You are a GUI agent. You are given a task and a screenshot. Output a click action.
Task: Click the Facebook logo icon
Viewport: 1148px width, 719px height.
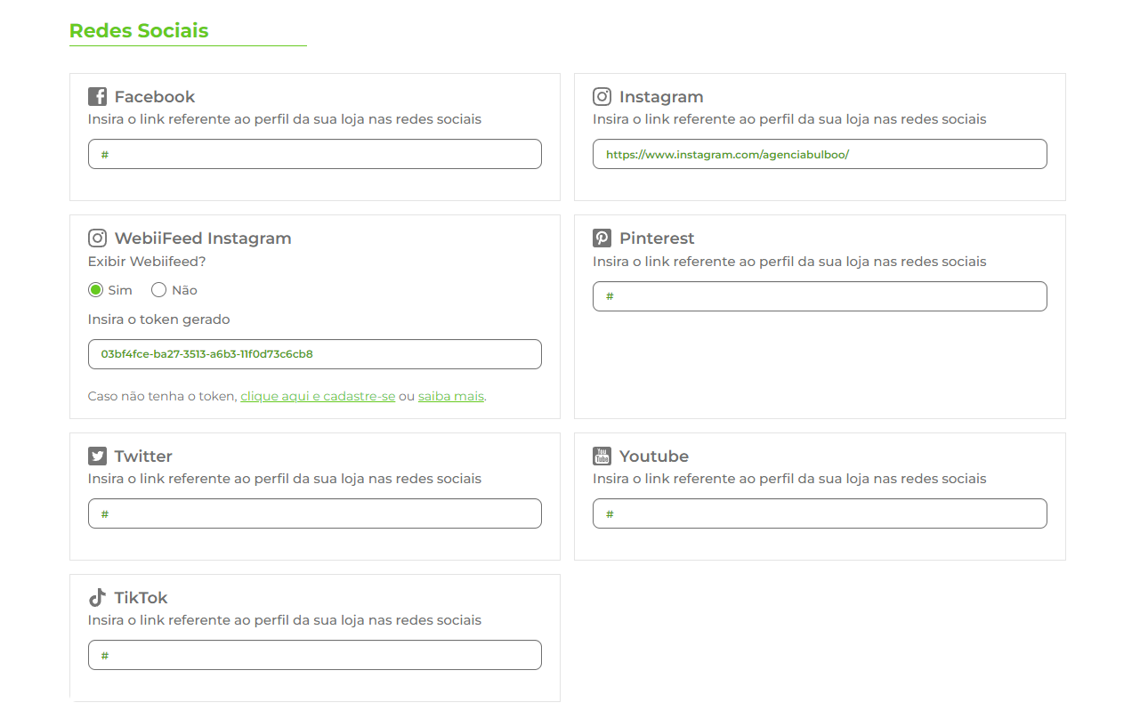pyautogui.click(x=97, y=97)
